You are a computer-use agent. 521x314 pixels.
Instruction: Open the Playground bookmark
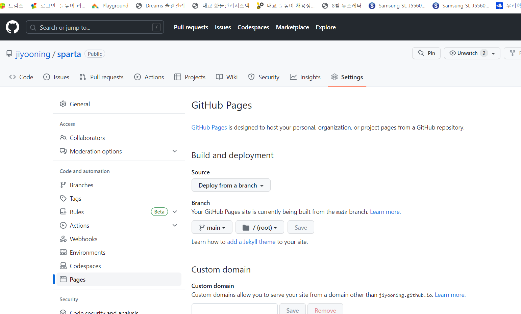[x=110, y=6]
